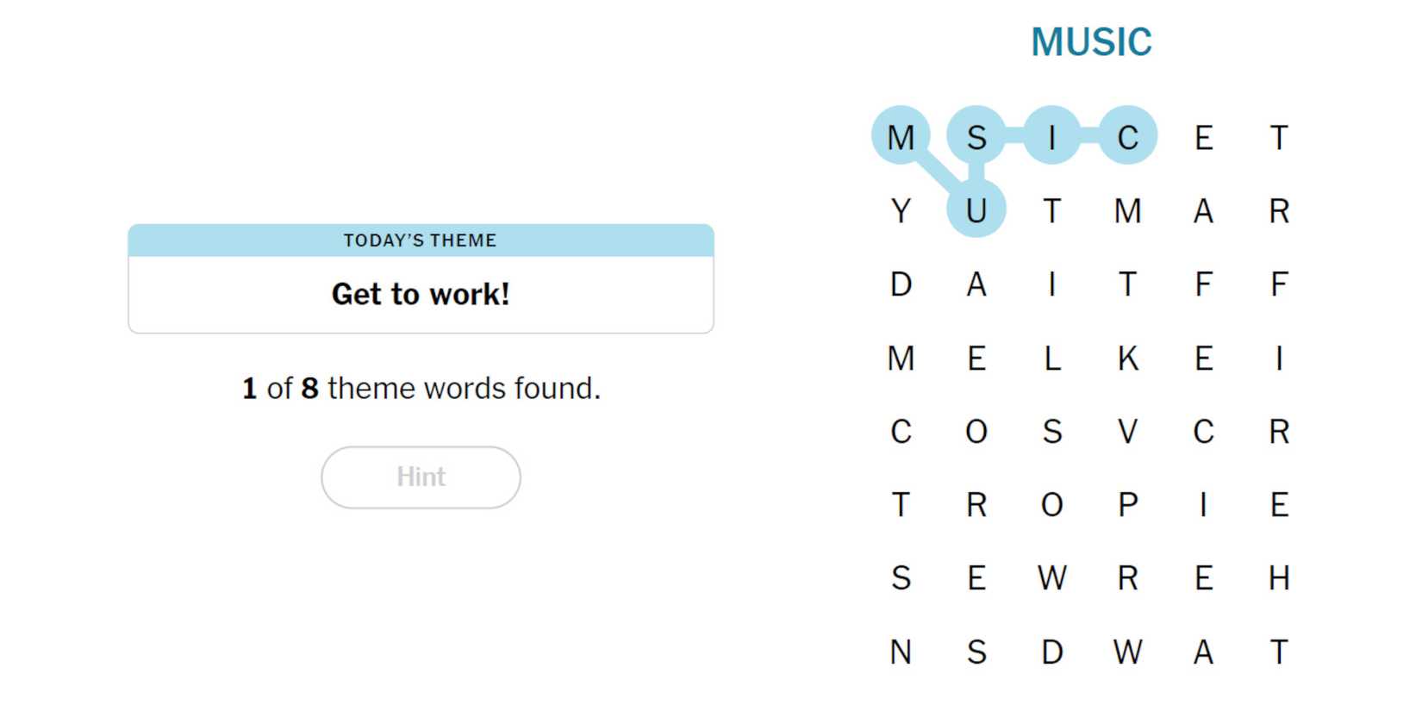
Task: Pick the letter V tile
Action: point(1127,431)
